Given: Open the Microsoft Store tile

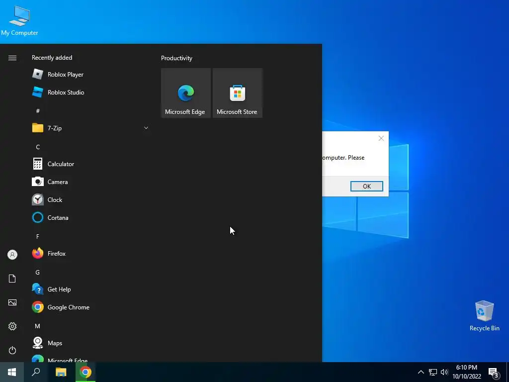Looking at the screenshot, I should (x=237, y=93).
